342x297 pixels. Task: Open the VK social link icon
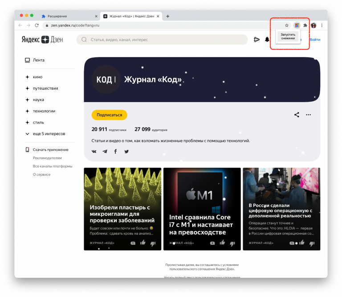coord(94,152)
